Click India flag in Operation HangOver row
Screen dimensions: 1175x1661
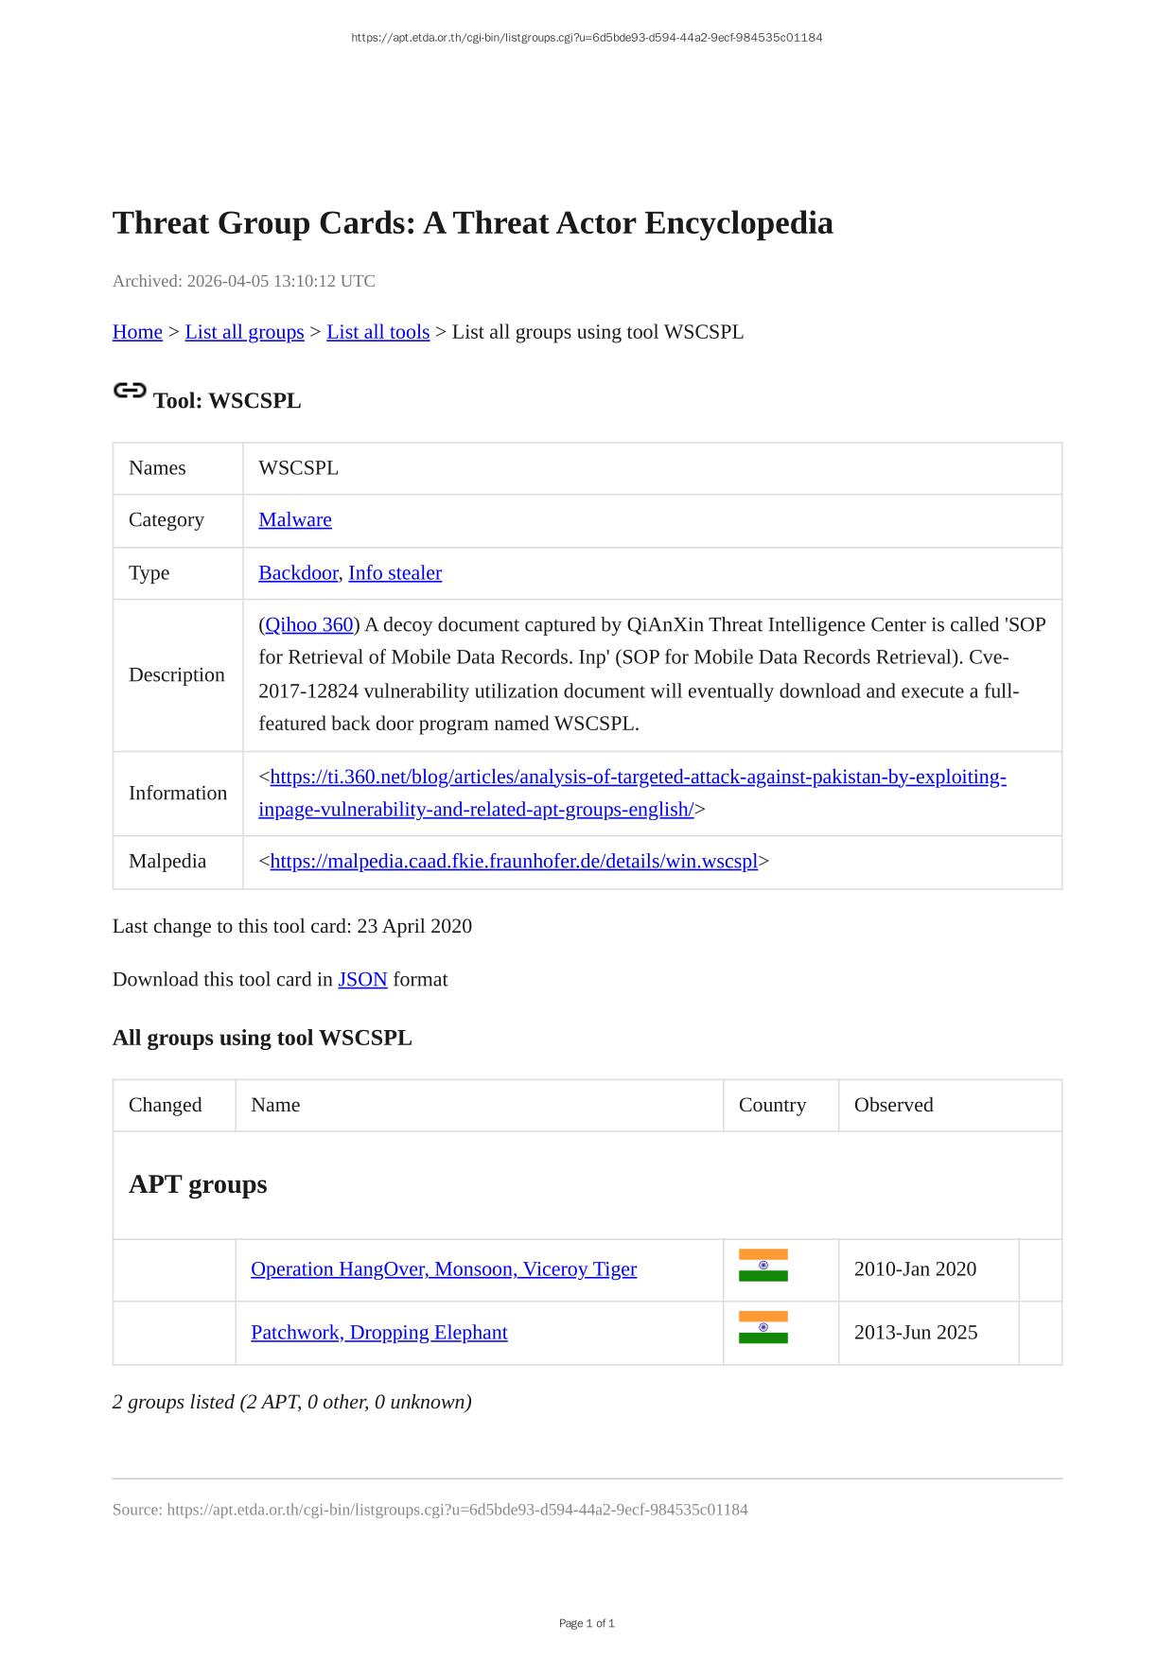(x=763, y=1266)
